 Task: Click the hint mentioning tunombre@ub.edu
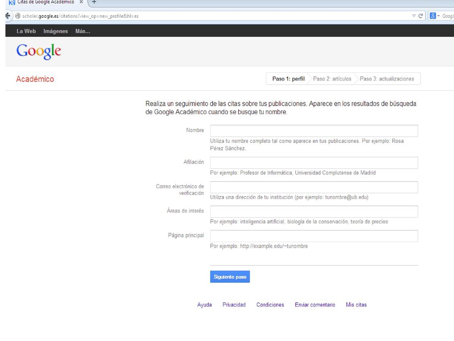[x=289, y=197]
